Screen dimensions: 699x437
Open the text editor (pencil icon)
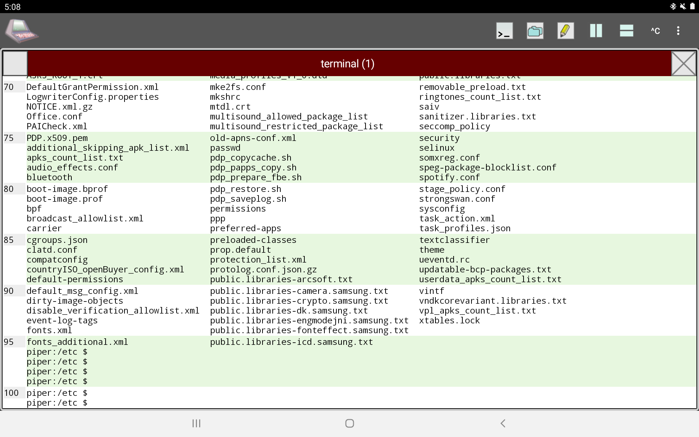pyautogui.click(x=565, y=31)
